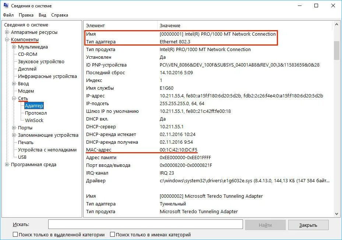Image resolution: width=342 pixels, height=240 pixels.
Task: Select Порты tree item
Action: point(25,128)
